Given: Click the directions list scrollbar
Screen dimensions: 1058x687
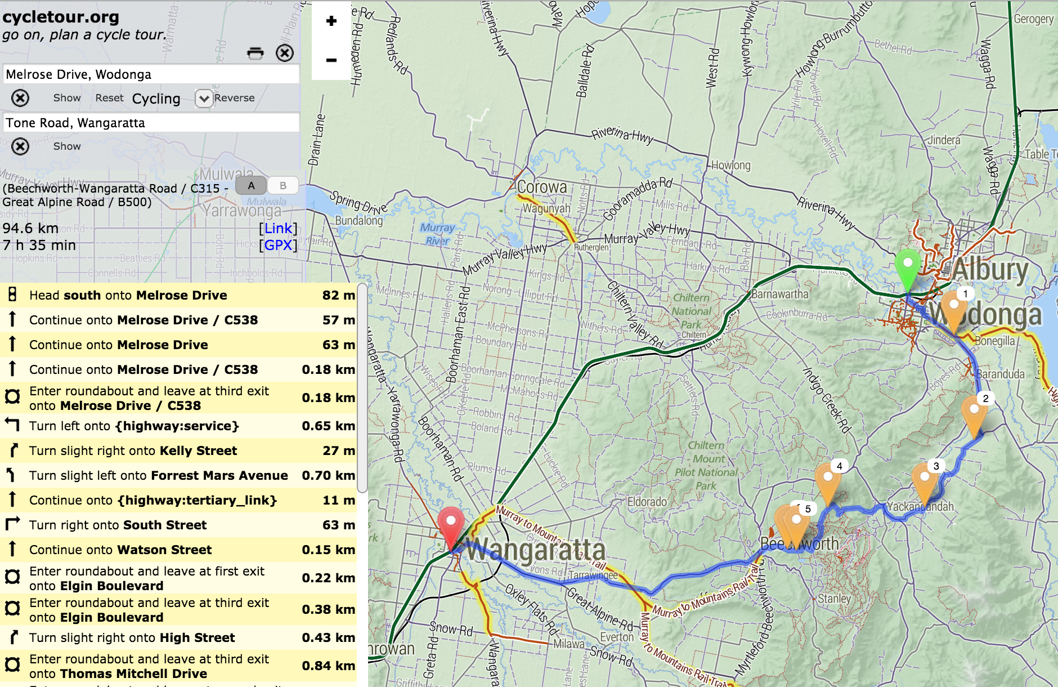Looking at the screenshot, I should (x=362, y=389).
